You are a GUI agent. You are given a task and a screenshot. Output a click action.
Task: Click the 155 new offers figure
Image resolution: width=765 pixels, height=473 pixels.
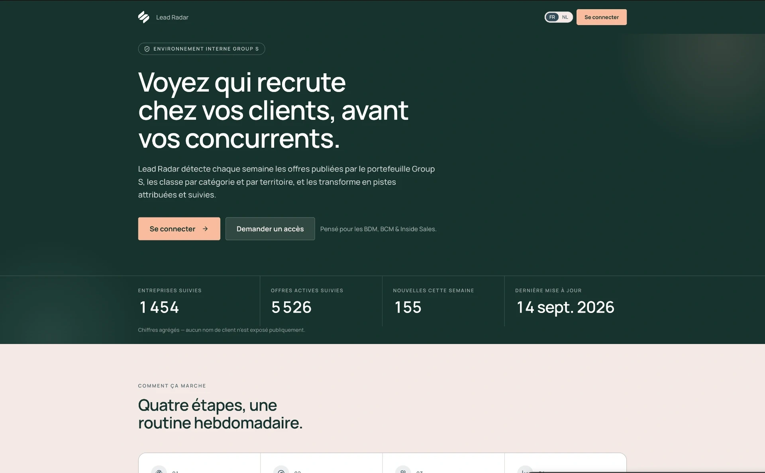coord(408,307)
